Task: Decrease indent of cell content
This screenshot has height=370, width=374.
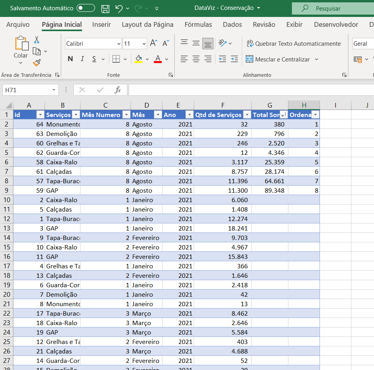Action: 222,59
